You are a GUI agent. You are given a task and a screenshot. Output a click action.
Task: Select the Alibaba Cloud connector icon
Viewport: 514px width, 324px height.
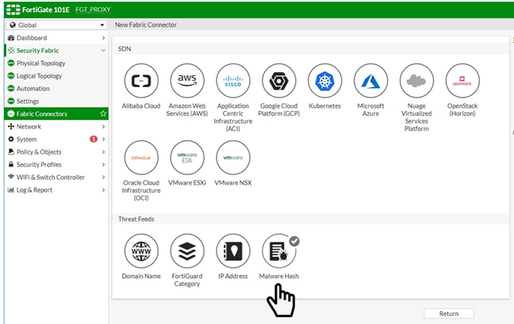point(141,81)
